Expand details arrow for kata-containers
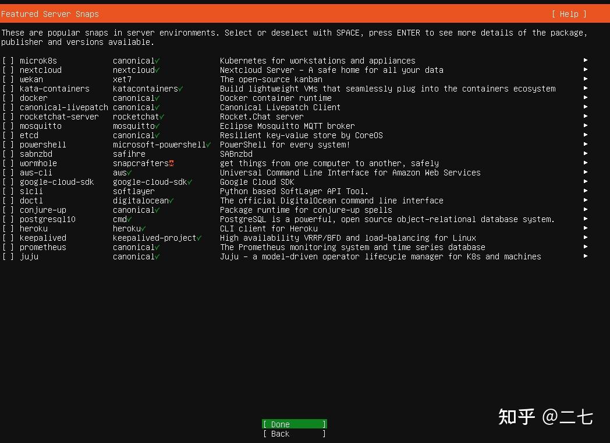This screenshot has width=610, height=443. click(x=585, y=89)
